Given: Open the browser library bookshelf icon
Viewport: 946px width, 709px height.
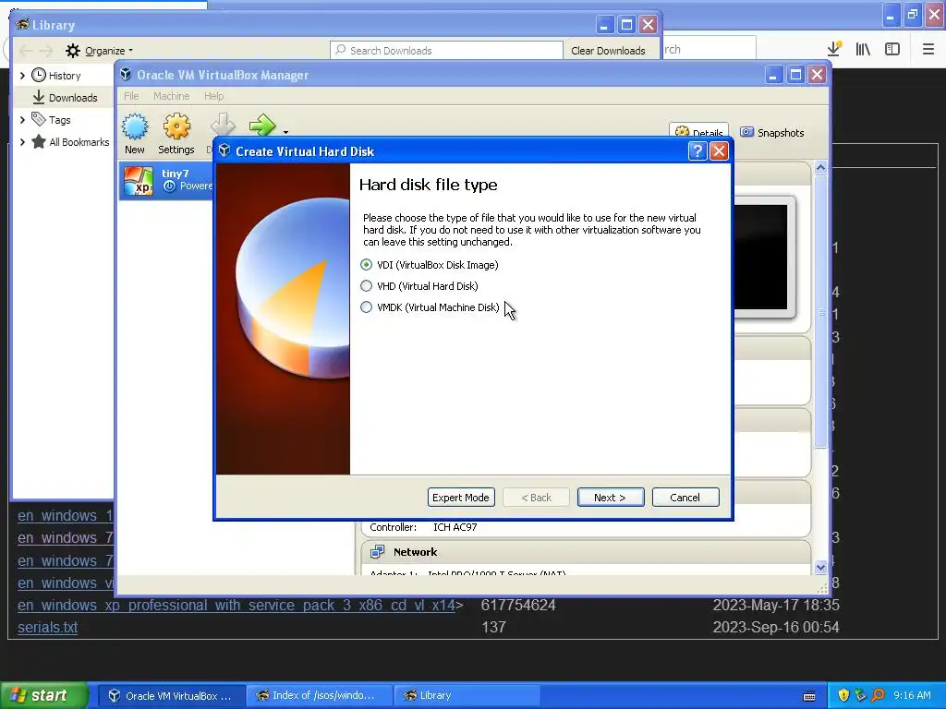Looking at the screenshot, I should click(864, 49).
